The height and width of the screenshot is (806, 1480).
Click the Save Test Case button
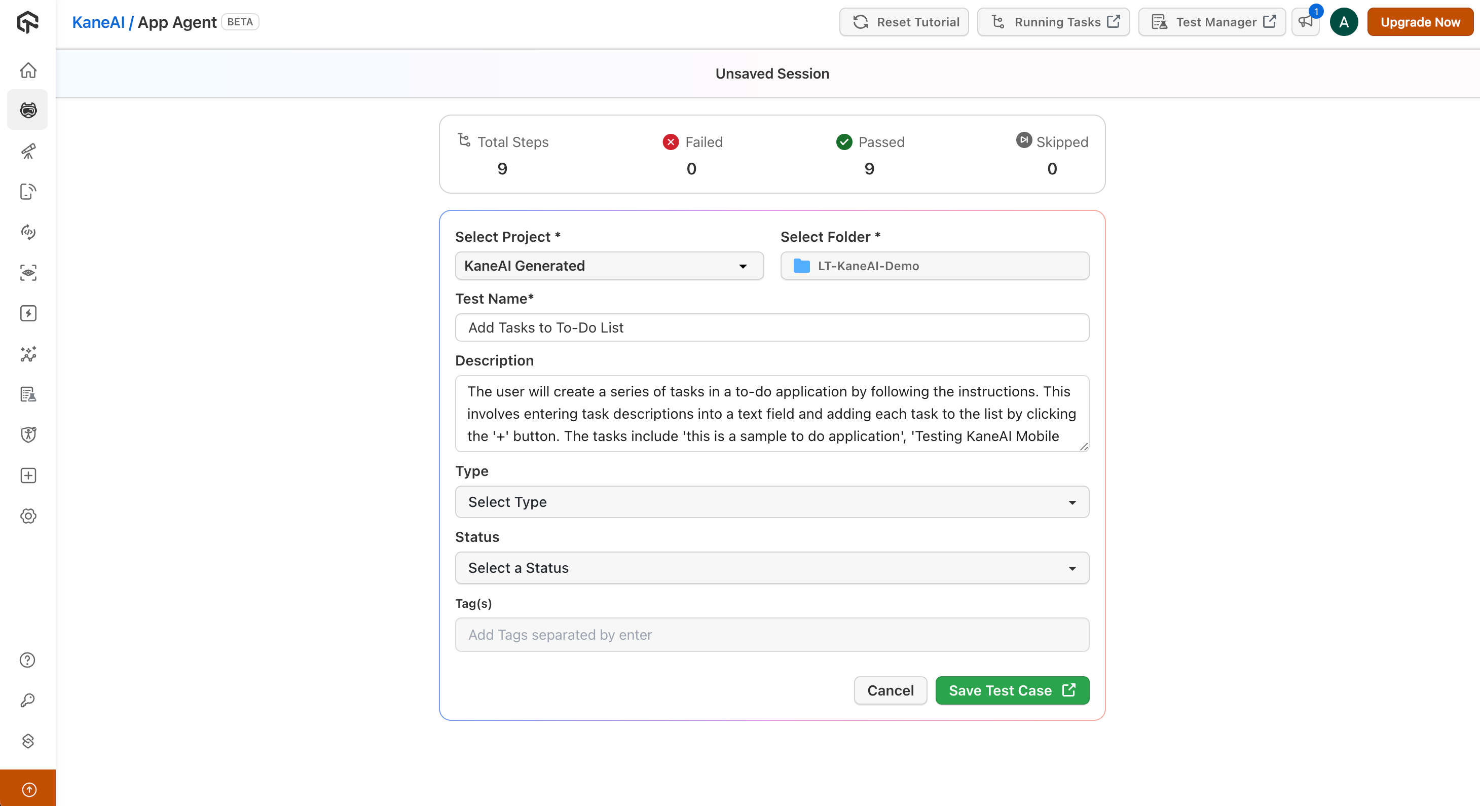[1012, 690]
